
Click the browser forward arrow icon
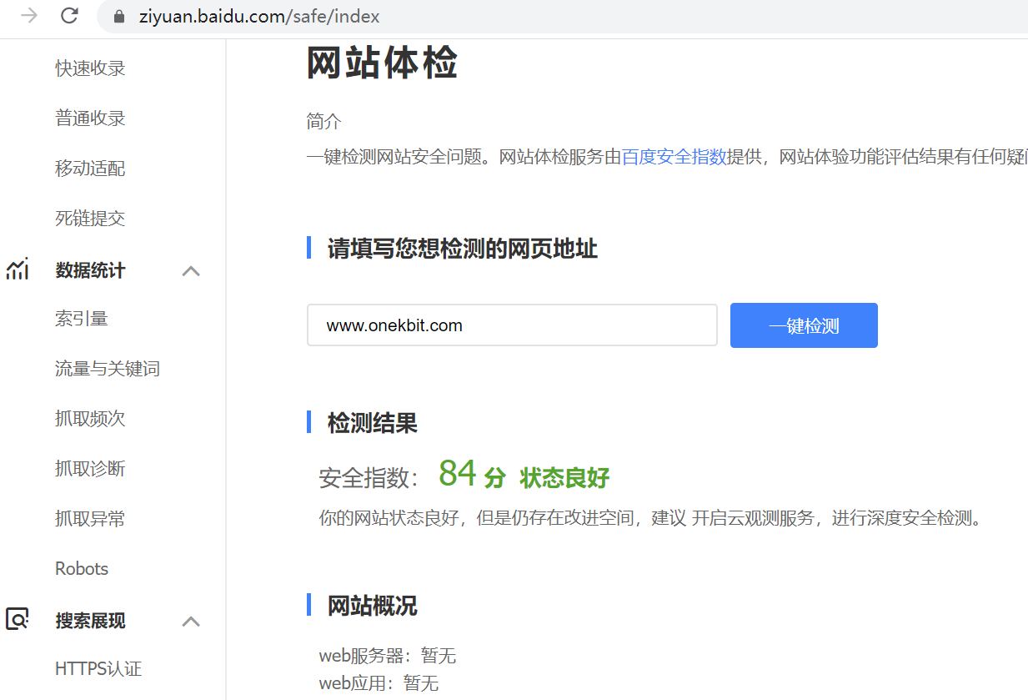[28, 15]
